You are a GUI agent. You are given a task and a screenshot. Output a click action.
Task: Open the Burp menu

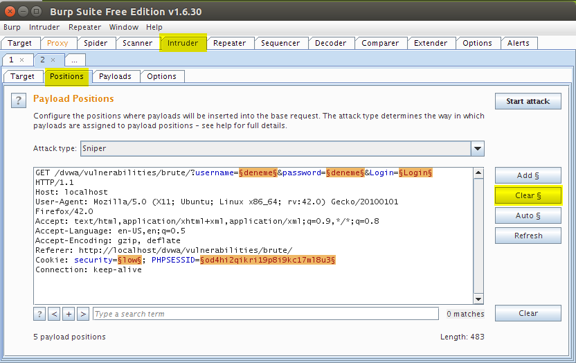12,27
